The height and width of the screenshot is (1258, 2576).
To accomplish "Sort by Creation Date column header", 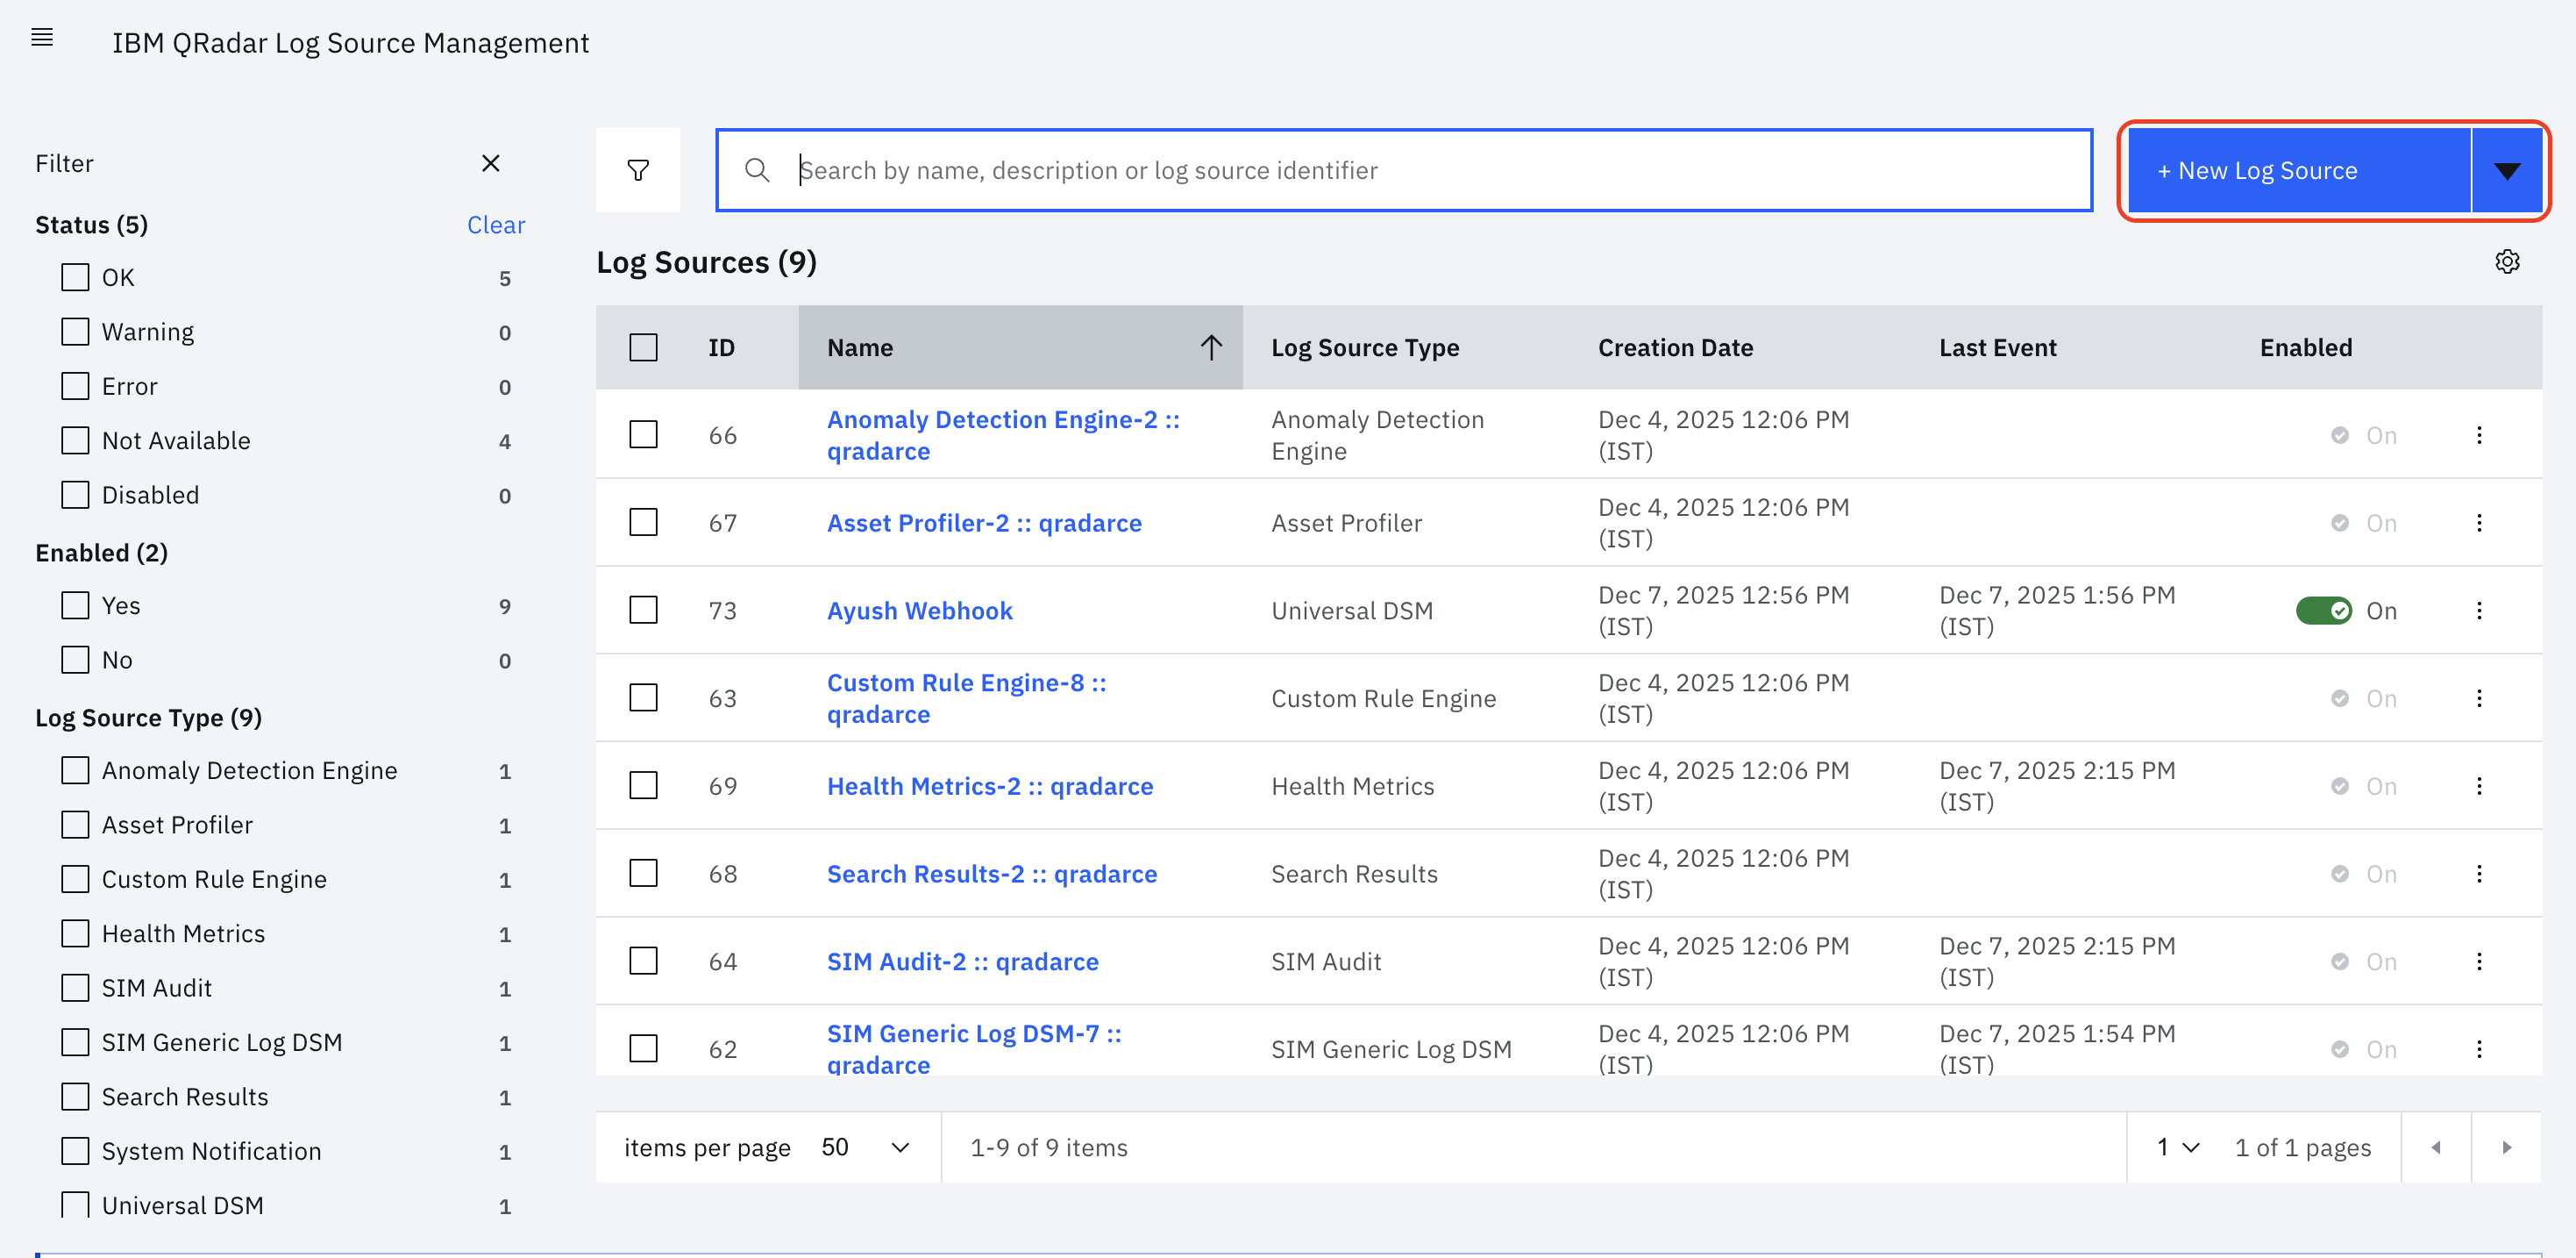I will [1675, 347].
